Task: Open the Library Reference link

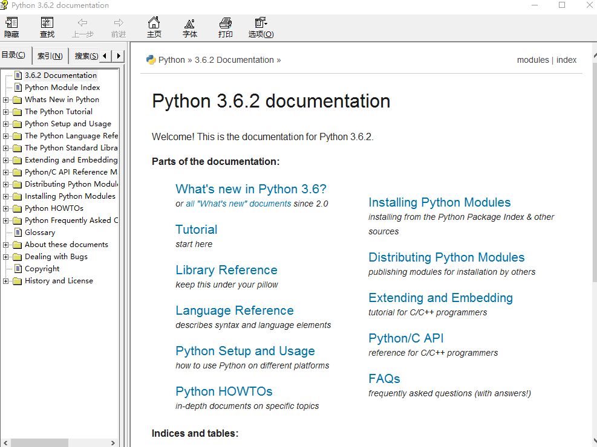Action: coord(226,270)
